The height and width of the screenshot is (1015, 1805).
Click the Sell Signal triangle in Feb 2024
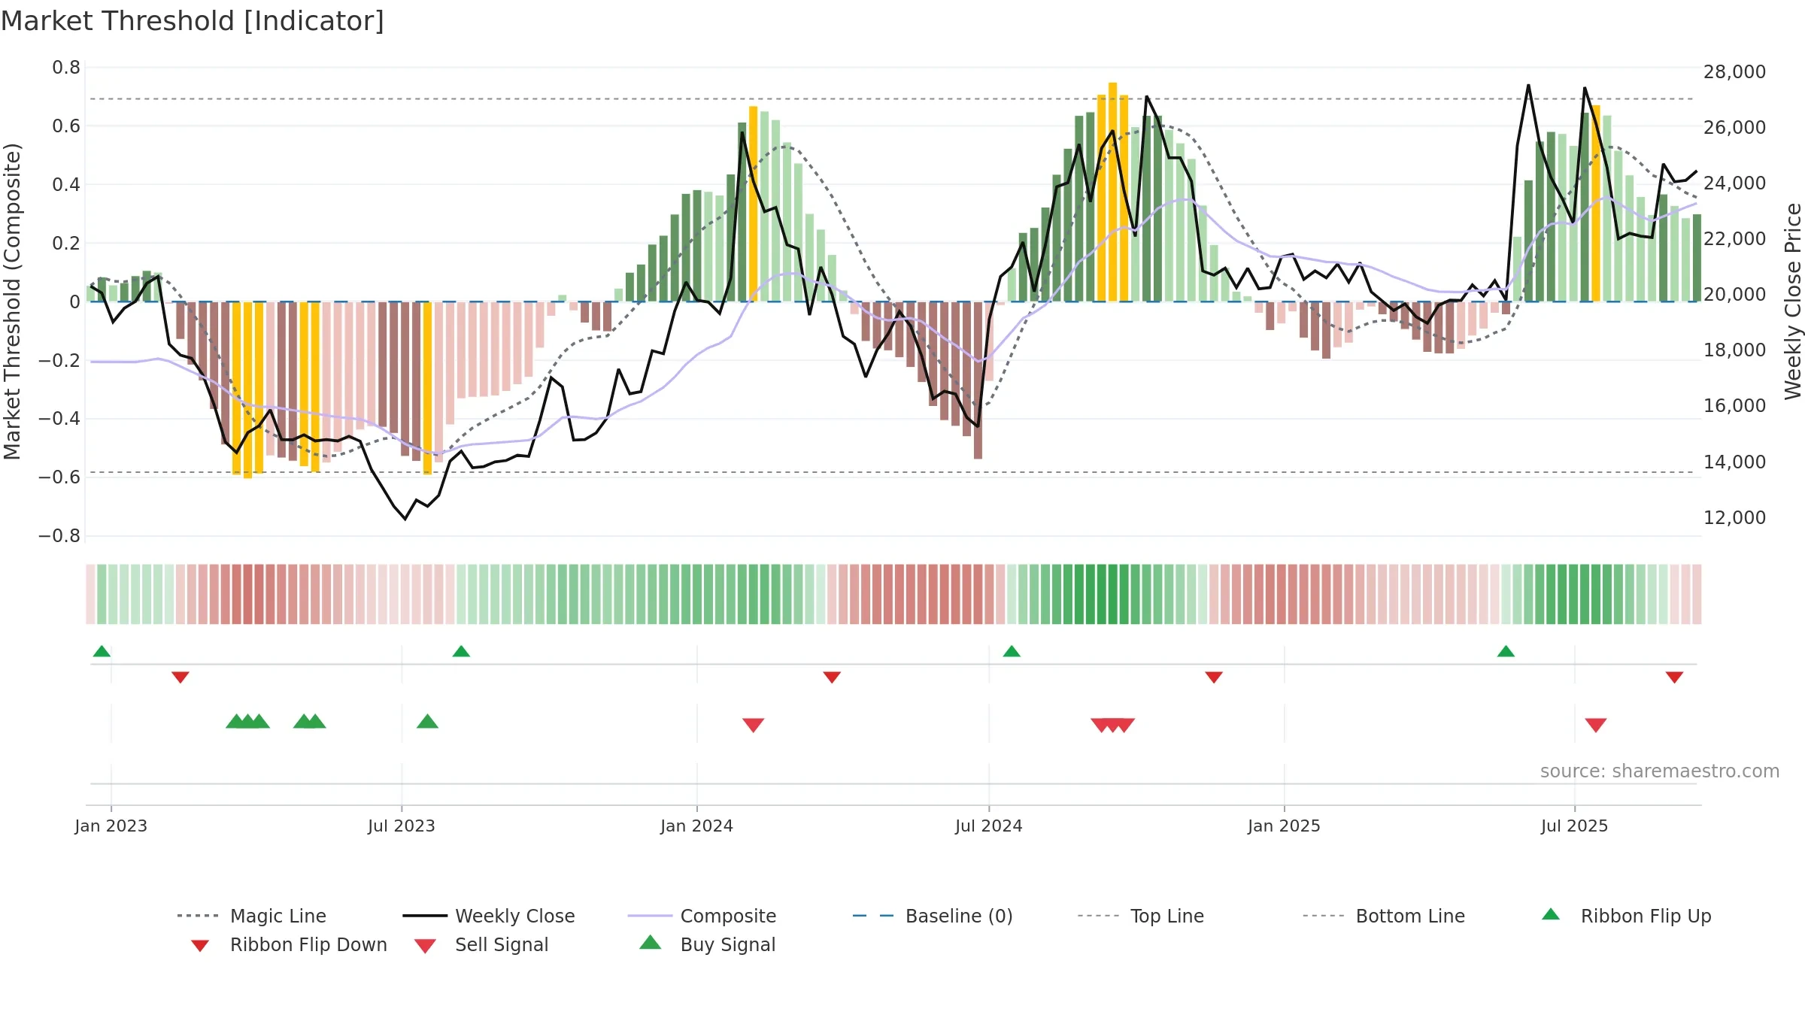point(753,725)
